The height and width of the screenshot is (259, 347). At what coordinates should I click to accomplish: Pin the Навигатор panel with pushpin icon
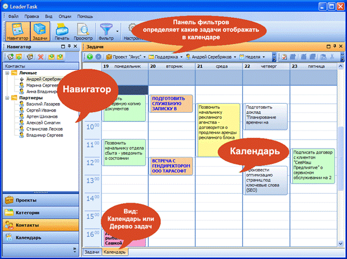point(68,47)
